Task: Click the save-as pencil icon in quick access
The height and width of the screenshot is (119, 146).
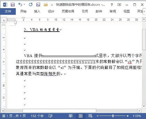Action: click(38, 5)
